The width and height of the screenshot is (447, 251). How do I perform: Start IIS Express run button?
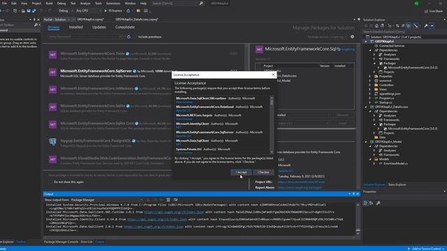[113, 11]
